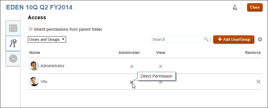Open the gear actions icon

point(260,40)
